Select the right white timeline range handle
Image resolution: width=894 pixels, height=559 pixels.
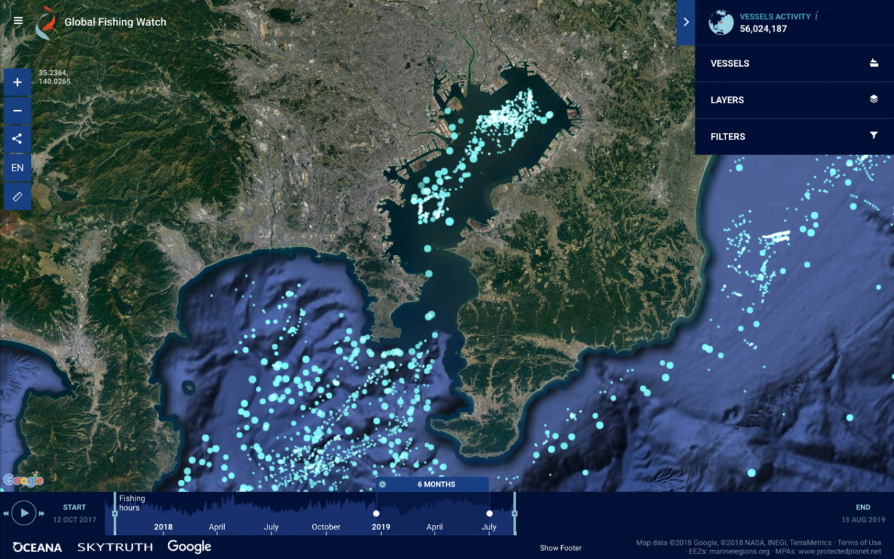[x=490, y=514]
